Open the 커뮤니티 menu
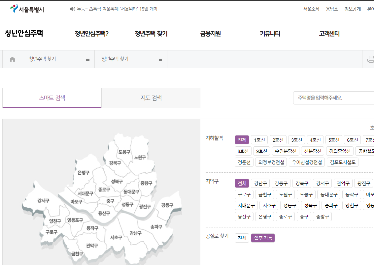Screen dimensions: 374x265 (x=270, y=34)
